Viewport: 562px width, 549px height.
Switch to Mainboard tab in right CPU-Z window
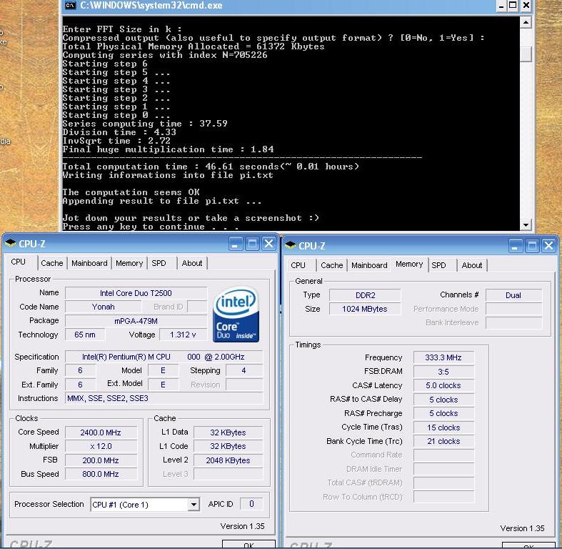pyautogui.click(x=369, y=265)
